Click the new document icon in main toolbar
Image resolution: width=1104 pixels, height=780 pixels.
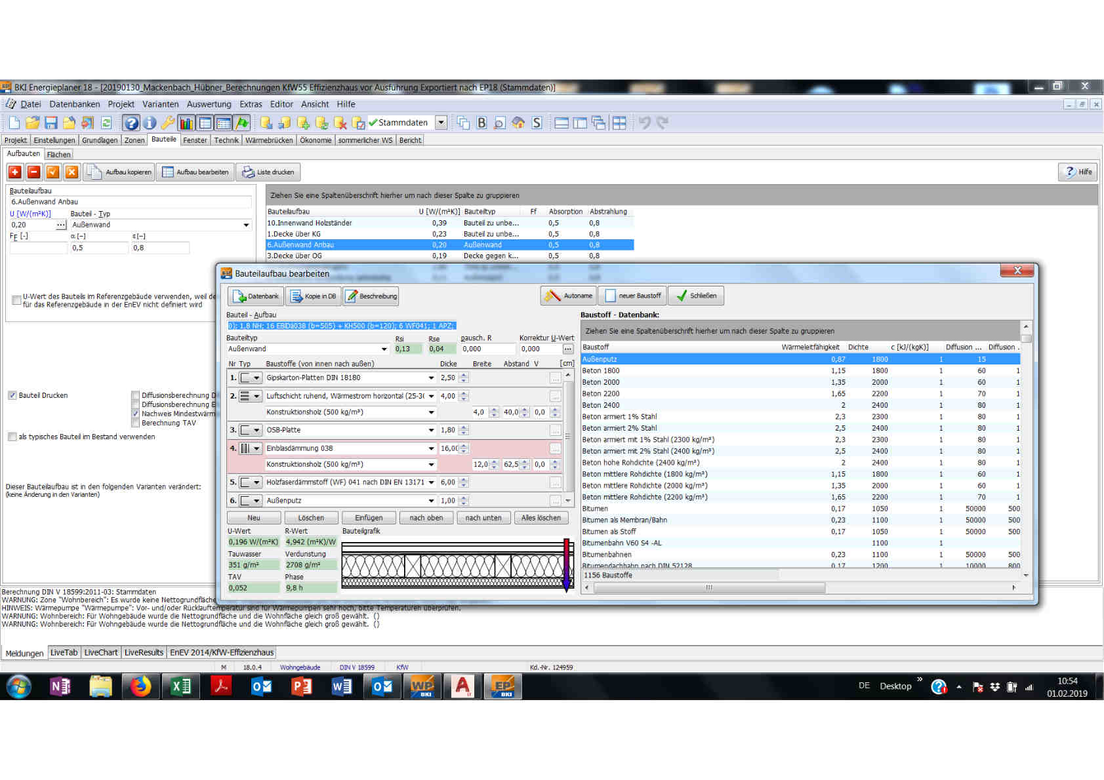(x=14, y=123)
